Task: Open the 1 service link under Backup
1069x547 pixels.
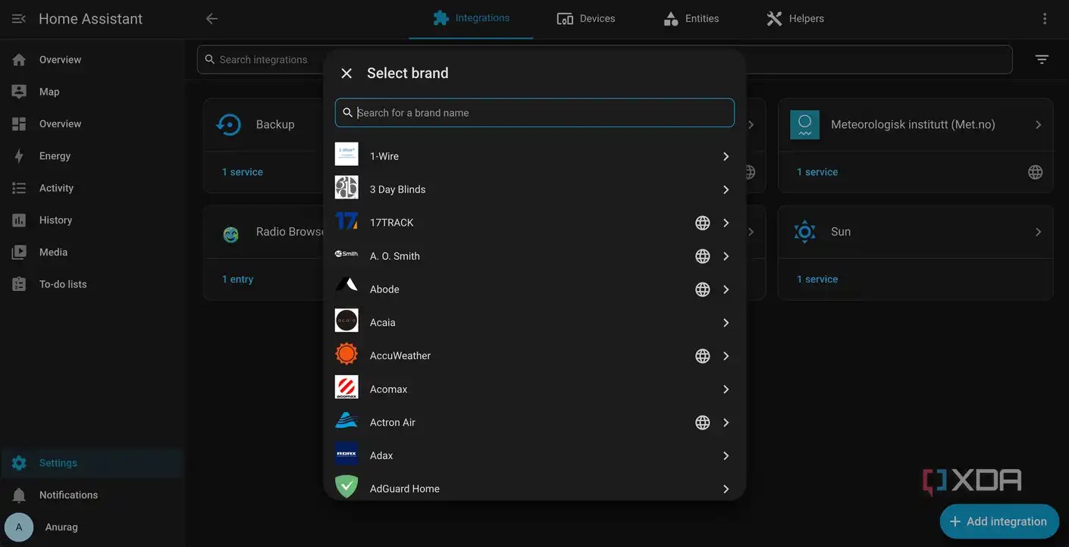Action: click(243, 172)
